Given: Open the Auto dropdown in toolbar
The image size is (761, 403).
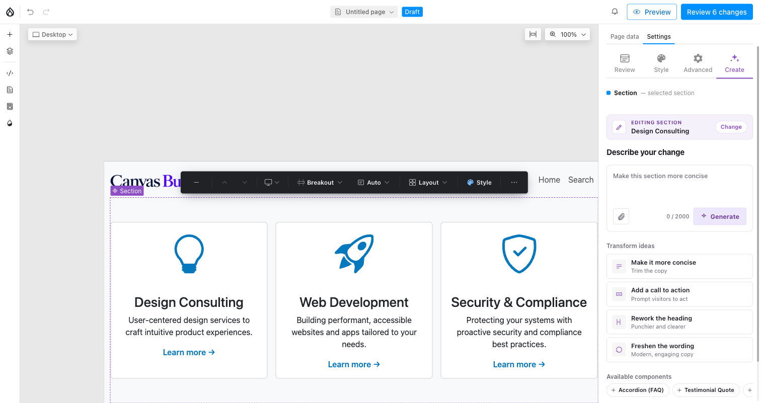Looking at the screenshot, I should [x=373, y=182].
